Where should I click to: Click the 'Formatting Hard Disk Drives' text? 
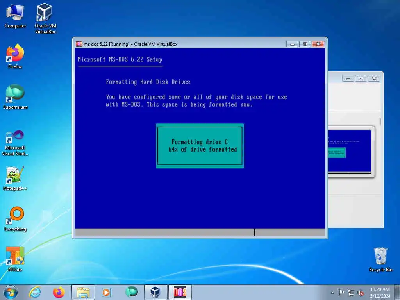(x=148, y=82)
